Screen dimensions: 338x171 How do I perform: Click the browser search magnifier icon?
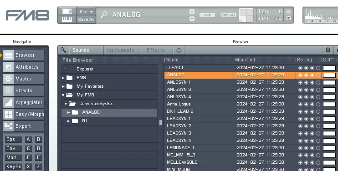coord(63,50)
